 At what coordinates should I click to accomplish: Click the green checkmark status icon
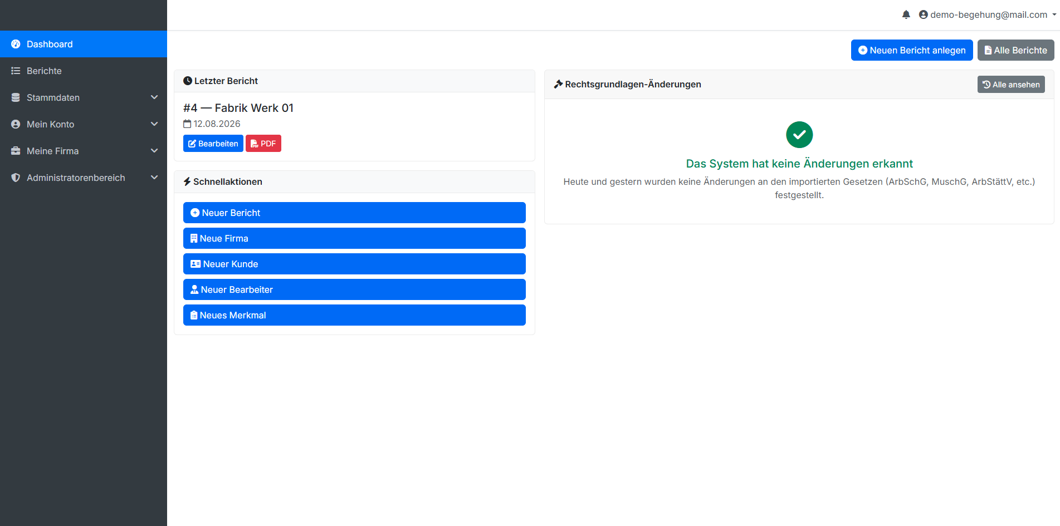(x=799, y=135)
